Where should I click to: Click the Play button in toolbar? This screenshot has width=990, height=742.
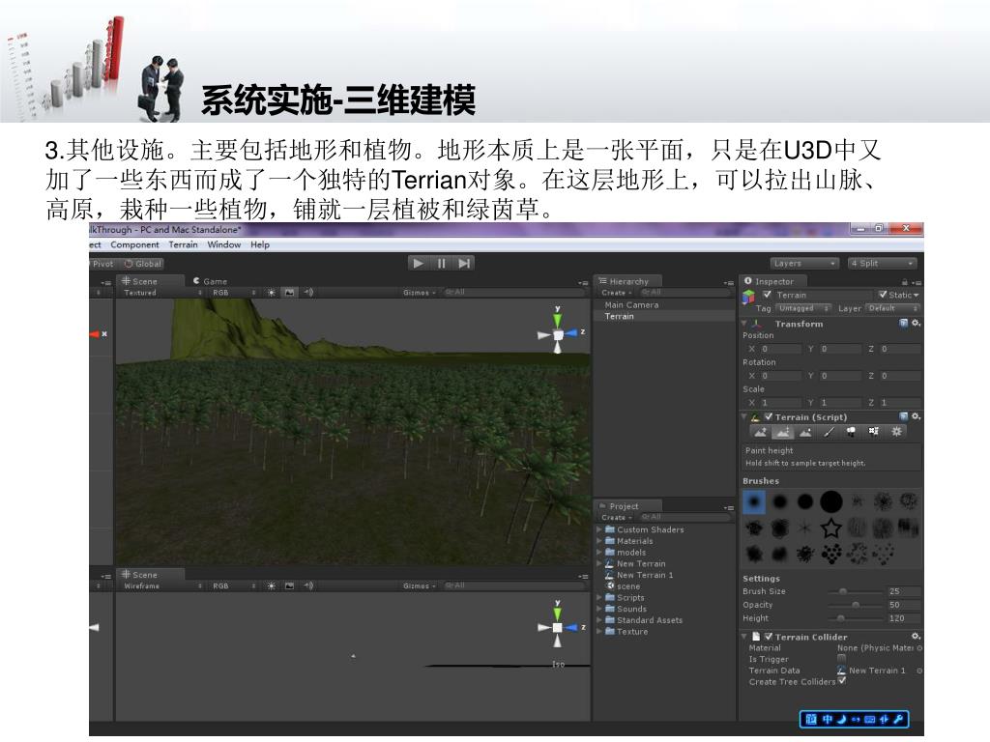pyautogui.click(x=418, y=264)
